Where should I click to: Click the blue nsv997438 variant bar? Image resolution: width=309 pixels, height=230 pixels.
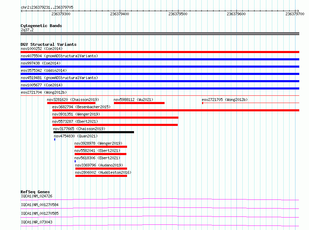160,67
